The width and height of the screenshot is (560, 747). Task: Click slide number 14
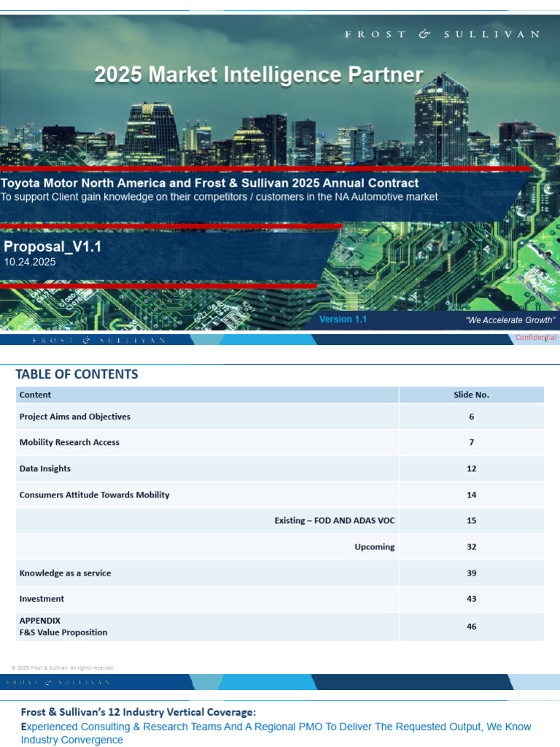point(472,495)
